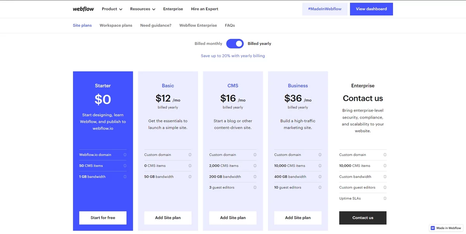The image size is (466, 234).
Task: Click the #MadeInWebflow button
Action: [325, 9]
